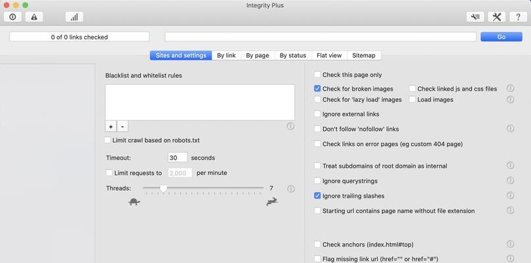Open the Flat view tab
Viewport: 531px width, 263px height.
pyautogui.click(x=329, y=55)
